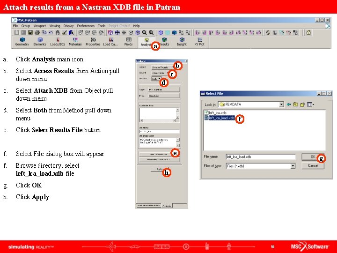Select the Smooth Shaded blue cube icon

(x=174, y=32)
